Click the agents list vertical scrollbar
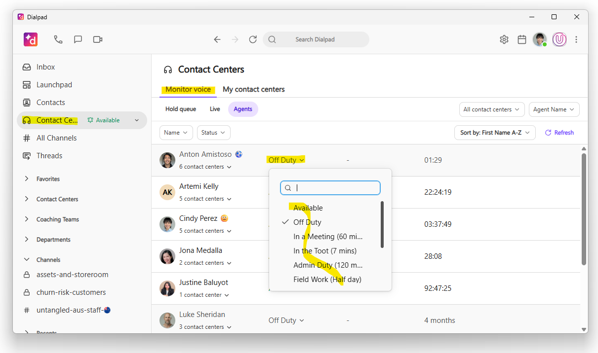 (x=584, y=209)
